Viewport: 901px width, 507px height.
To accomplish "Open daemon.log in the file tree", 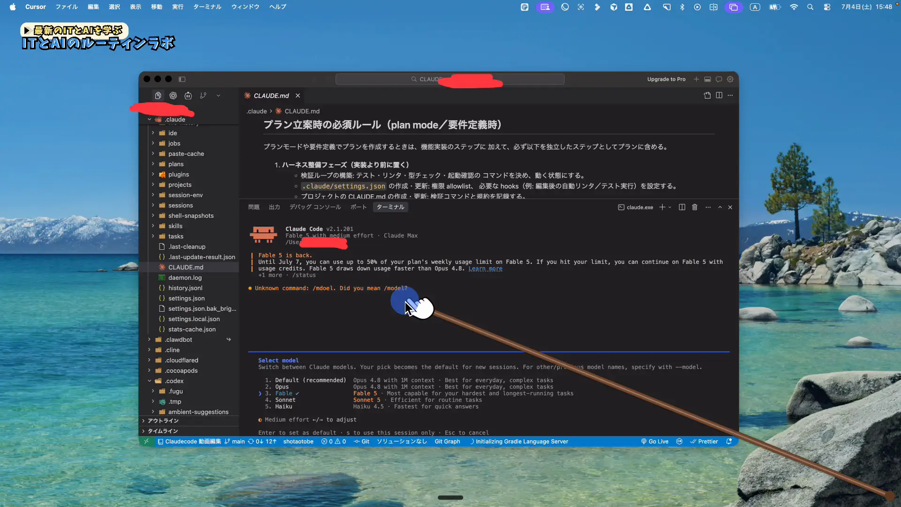I will point(185,277).
